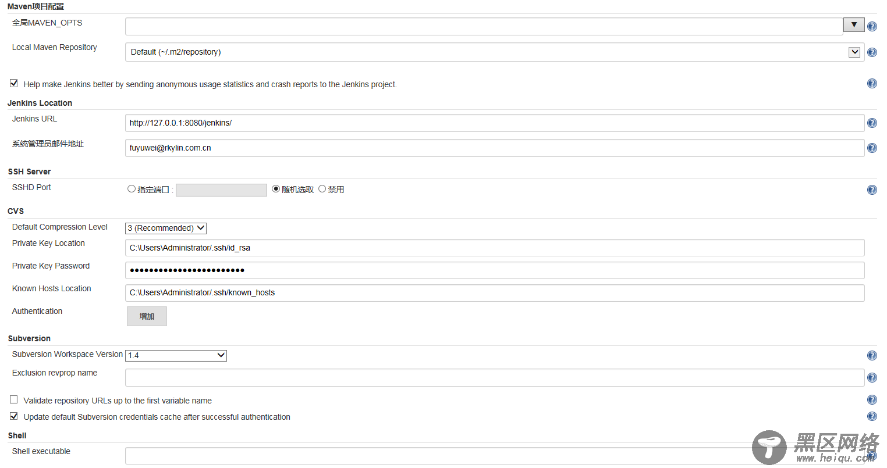Click the 'Jenkins Location' section heading
This screenshot has width=887, height=468.
point(40,103)
